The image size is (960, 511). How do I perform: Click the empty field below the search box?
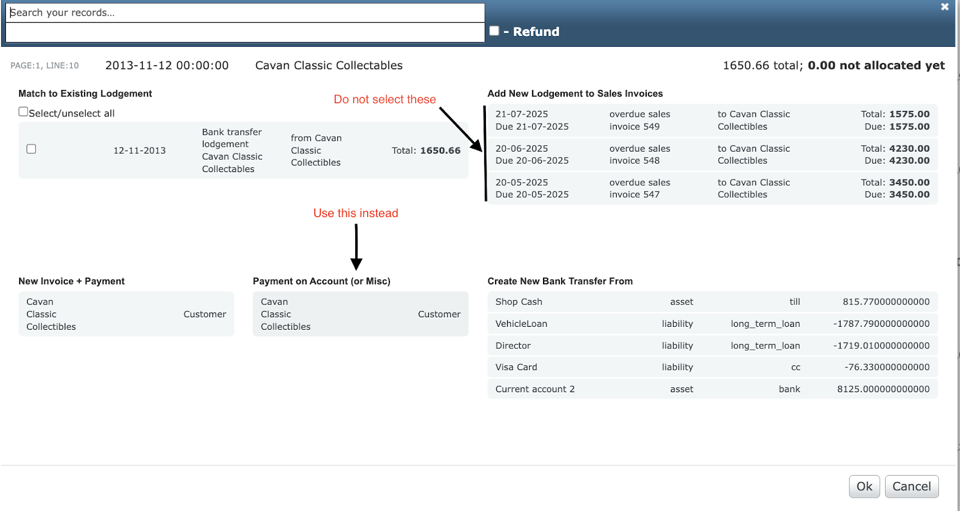click(x=245, y=33)
